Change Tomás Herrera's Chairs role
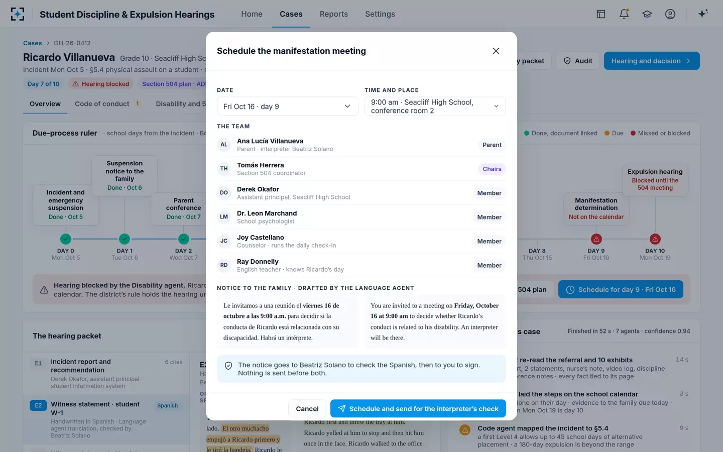The image size is (723, 452). tap(492, 169)
